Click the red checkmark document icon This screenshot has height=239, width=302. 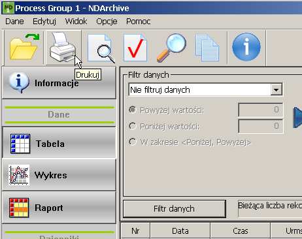(135, 48)
